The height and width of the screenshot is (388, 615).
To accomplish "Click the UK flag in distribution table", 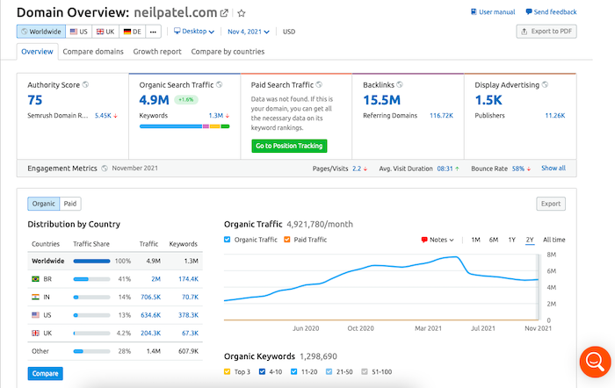I will point(36,333).
